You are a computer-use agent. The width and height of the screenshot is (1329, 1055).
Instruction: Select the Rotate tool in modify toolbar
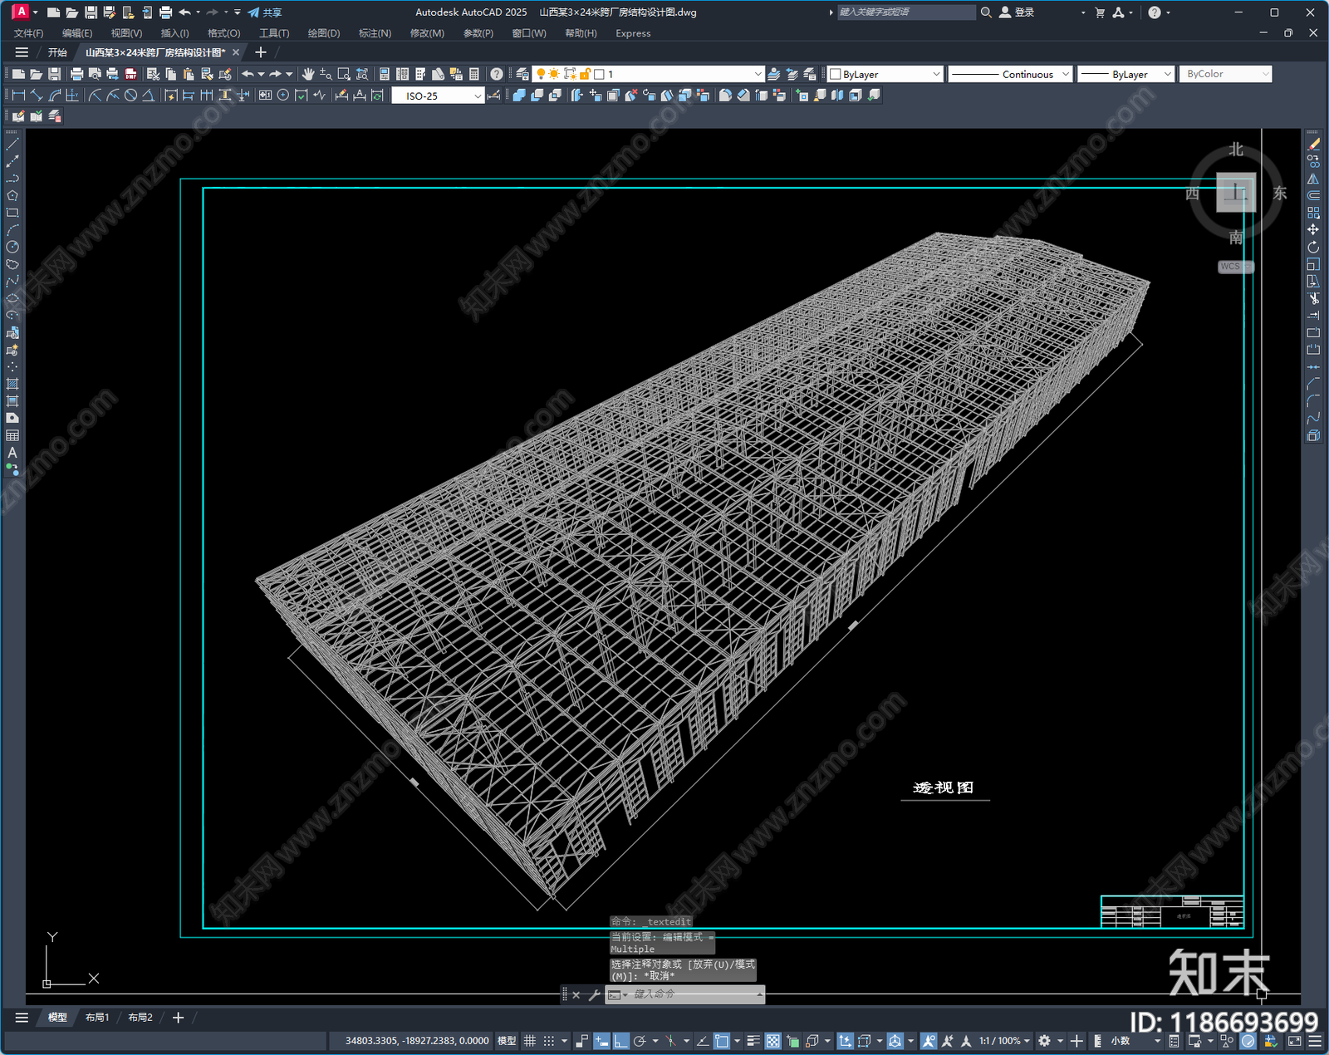1313,247
